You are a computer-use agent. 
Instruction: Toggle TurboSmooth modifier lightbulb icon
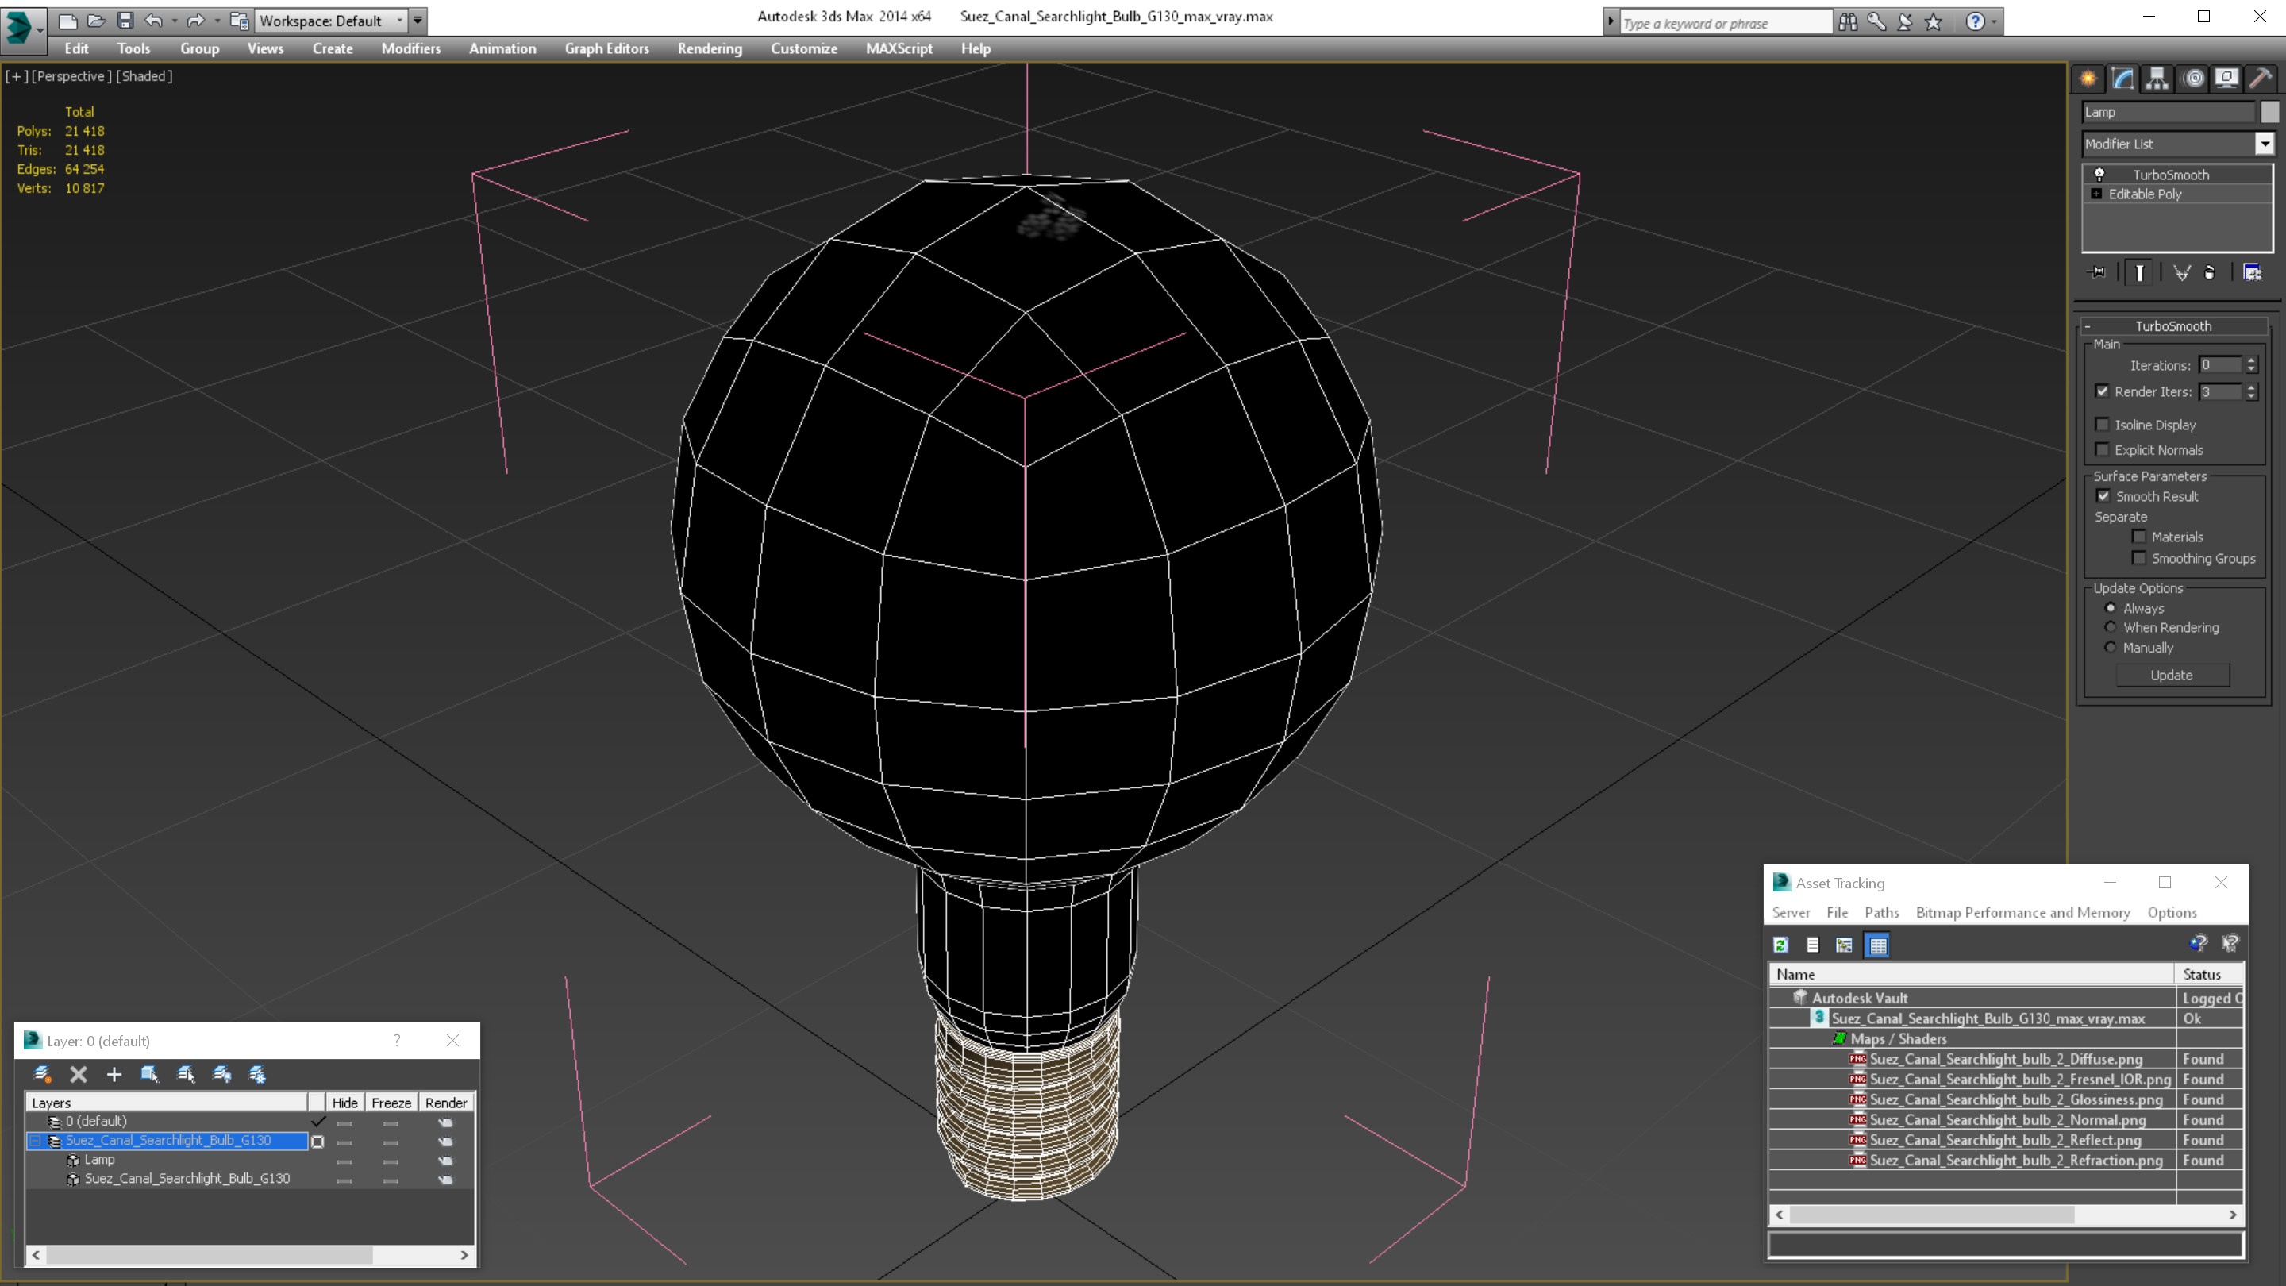tap(2099, 175)
